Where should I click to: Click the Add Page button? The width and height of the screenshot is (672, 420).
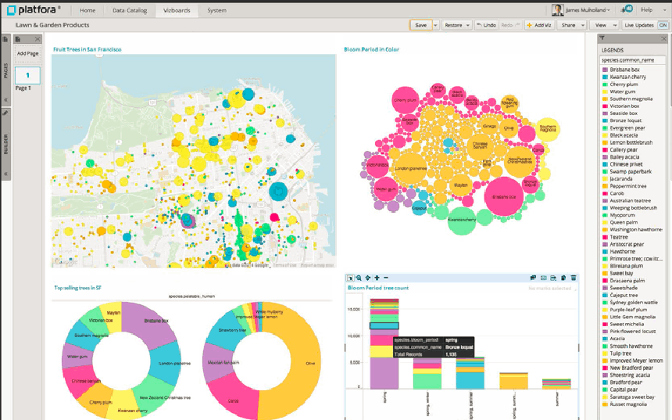click(x=27, y=53)
